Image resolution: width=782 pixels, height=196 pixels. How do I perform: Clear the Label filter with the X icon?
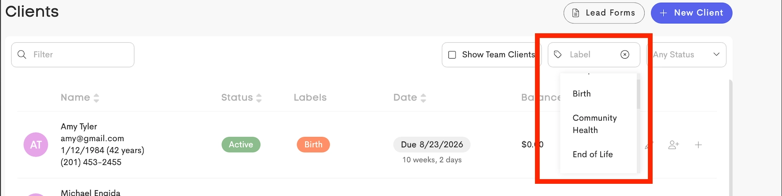[625, 55]
